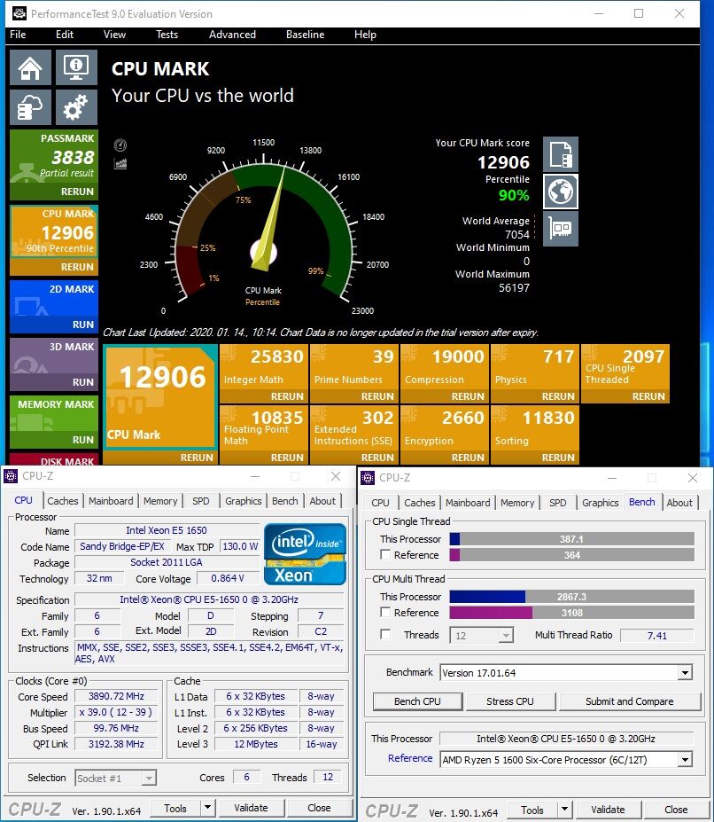The image size is (714, 822).
Task: Click the Submit and Compare button
Action: pos(630,701)
